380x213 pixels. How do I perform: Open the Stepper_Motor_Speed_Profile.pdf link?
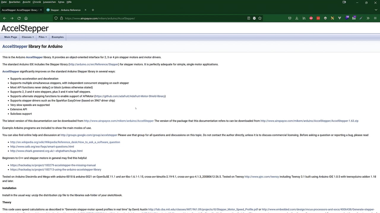(x=203, y=209)
